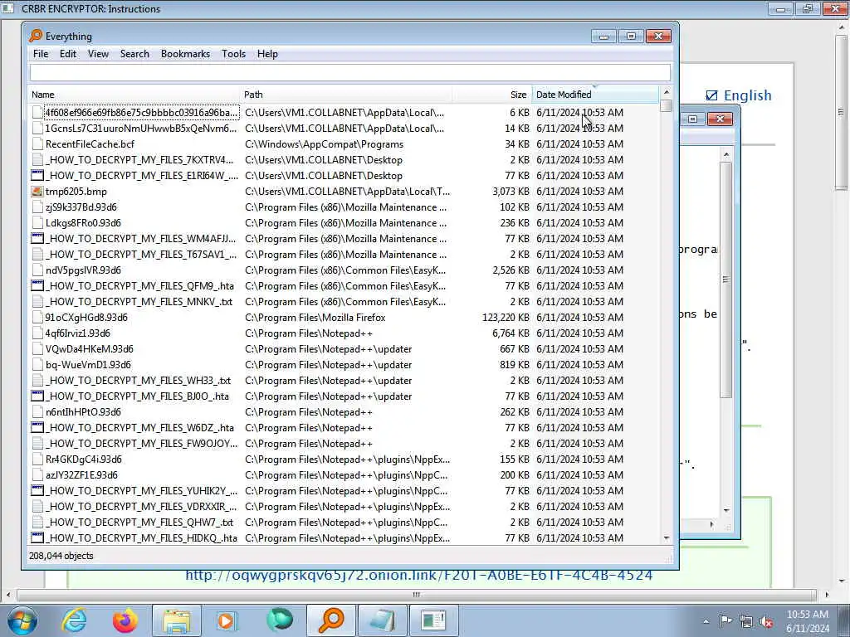The height and width of the screenshot is (637, 850).
Task: Select file Ldkgs8FRo0.93d6
Action: click(83, 222)
